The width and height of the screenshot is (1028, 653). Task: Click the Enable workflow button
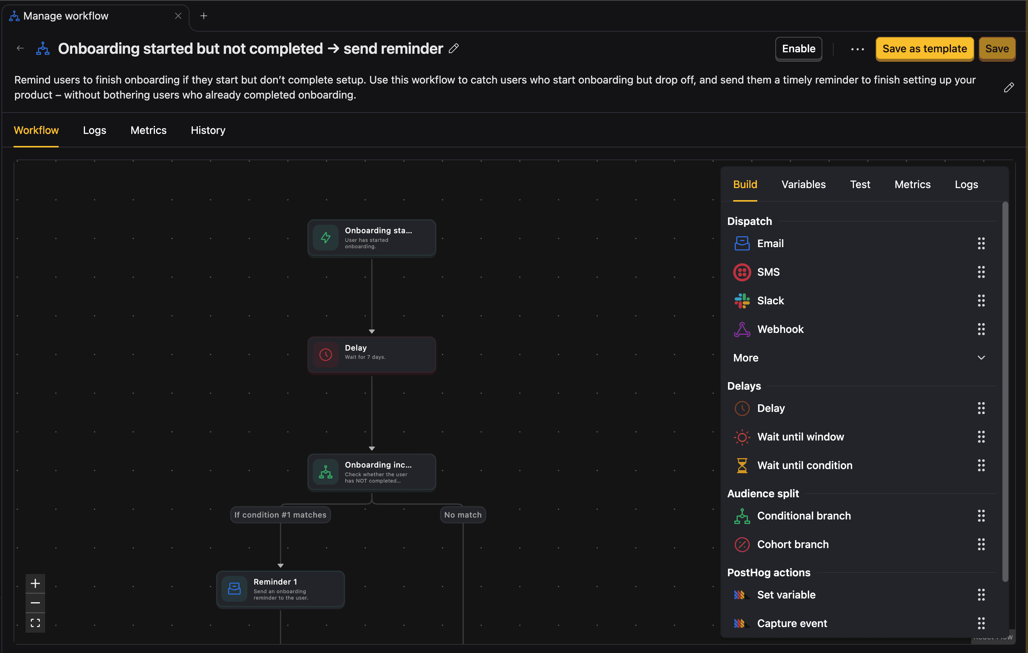(x=798, y=49)
